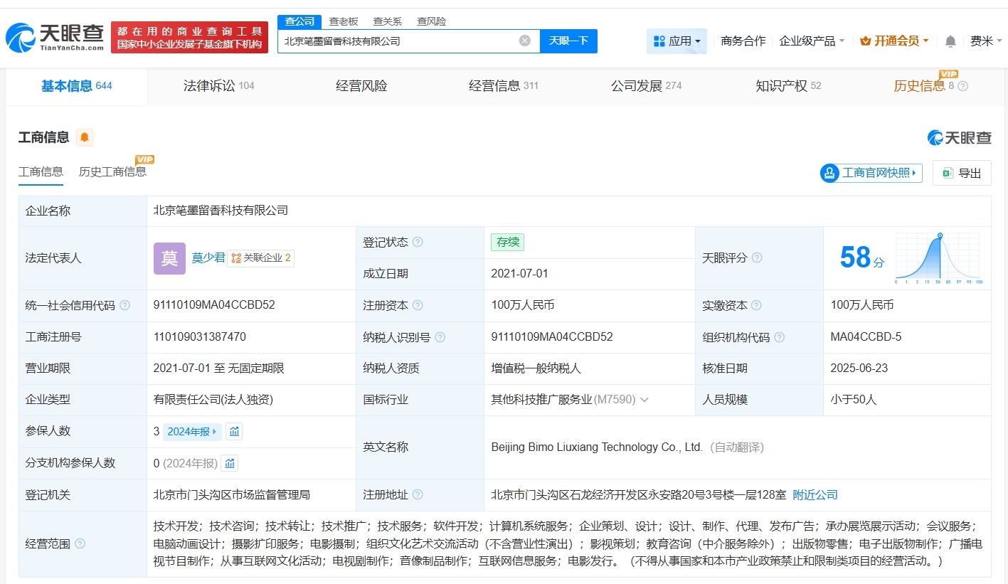1008x584 pixels.
Task: Open the 历史工商信息 sub-tab
Action: pos(112,171)
